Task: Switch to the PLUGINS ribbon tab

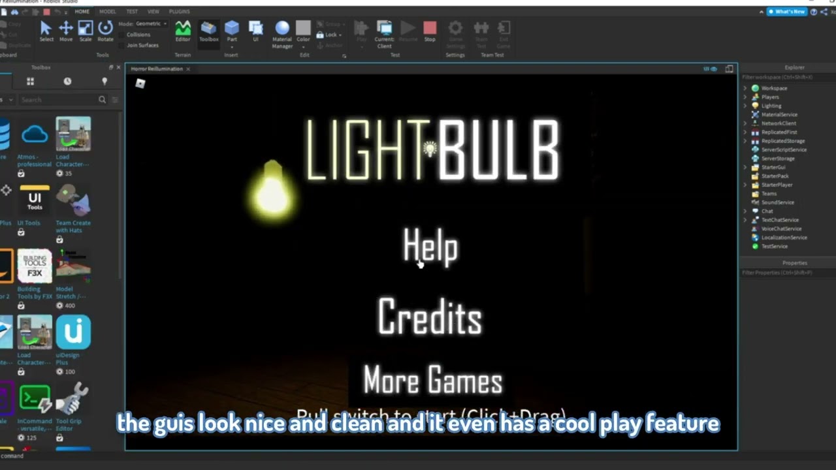Action: [179, 12]
